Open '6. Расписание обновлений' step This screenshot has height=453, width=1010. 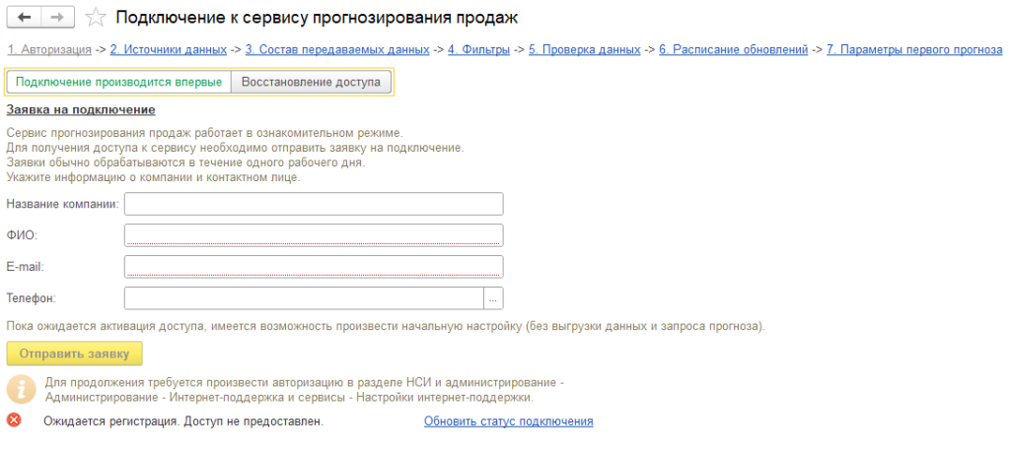733,49
